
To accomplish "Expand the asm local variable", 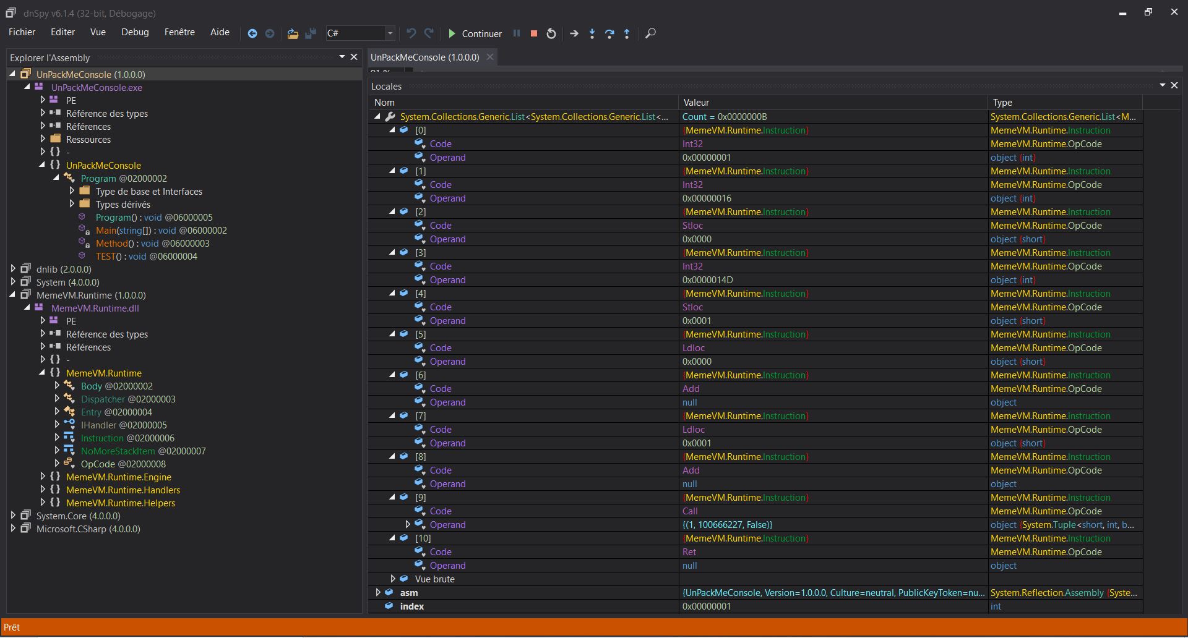I will pyautogui.click(x=378, y=592).
